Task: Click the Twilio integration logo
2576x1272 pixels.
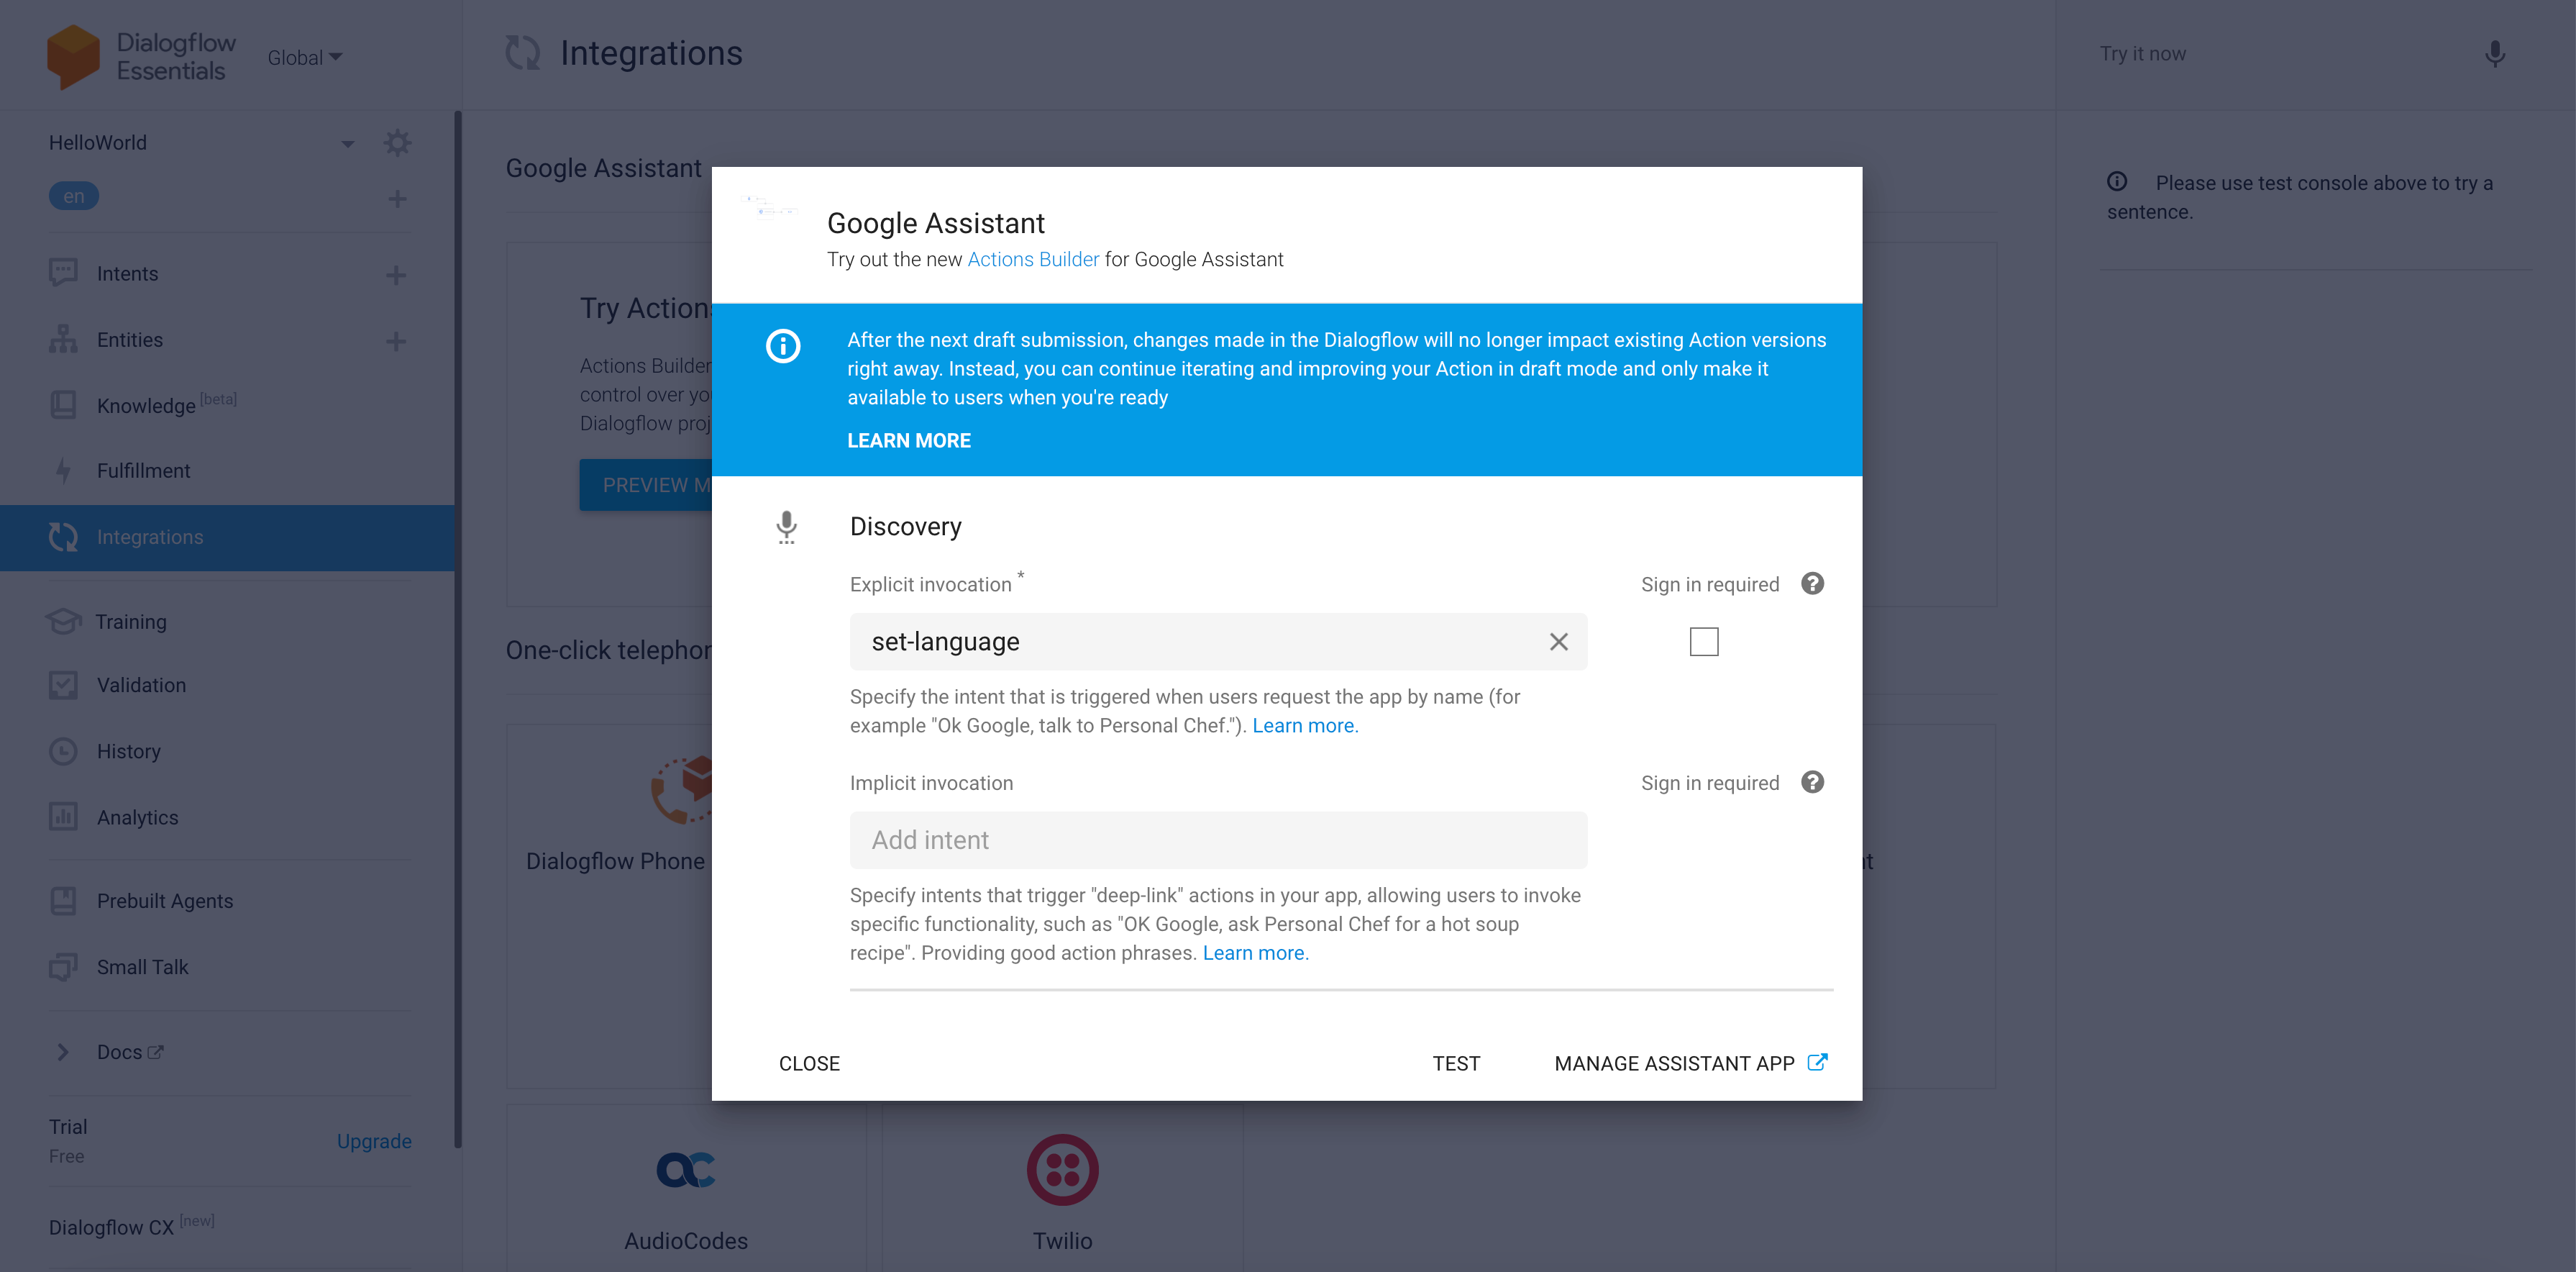Action: pos(1062,1169)
